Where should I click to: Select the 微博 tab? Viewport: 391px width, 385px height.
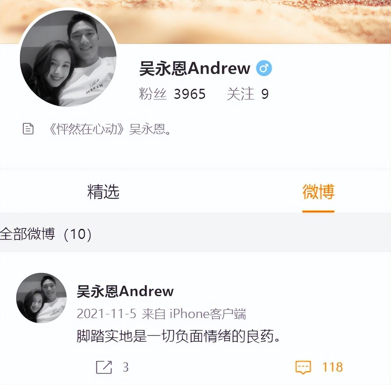[x=318, y=191]
